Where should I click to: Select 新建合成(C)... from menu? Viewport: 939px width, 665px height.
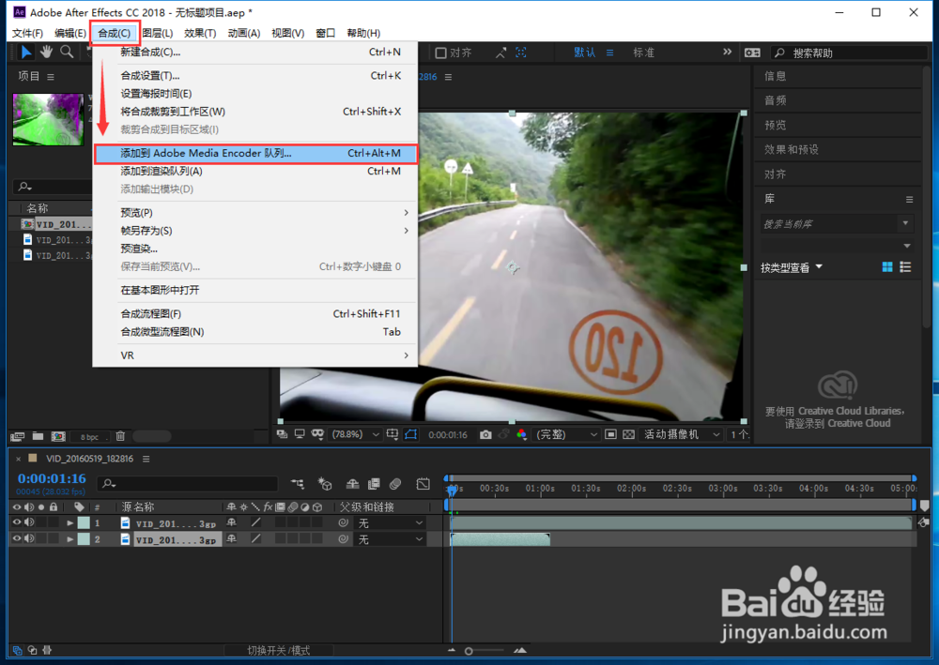pyautogui.click(x=255, y=52)
